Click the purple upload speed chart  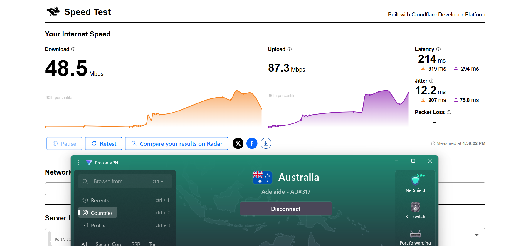(x=338, y=109)
